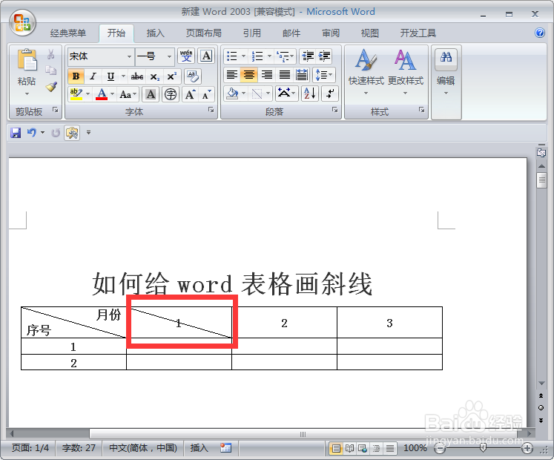Viewport: 554px width, 460px height.
Task: Grow font size with large A
Action: (190, 94)
